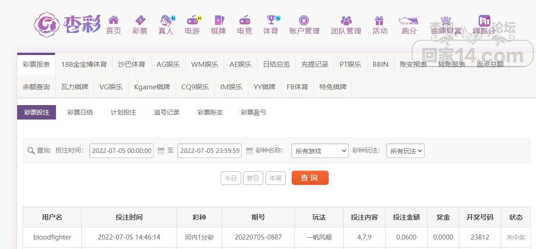Click the 昨日 quick date button
Image resolution: width=536 pixels, height=249 pixels.
click(x=253, y=178)
